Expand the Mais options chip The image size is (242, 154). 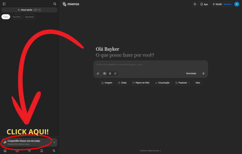198,83
